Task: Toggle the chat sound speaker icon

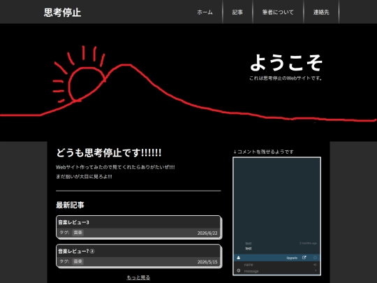Action: [315, 265]
